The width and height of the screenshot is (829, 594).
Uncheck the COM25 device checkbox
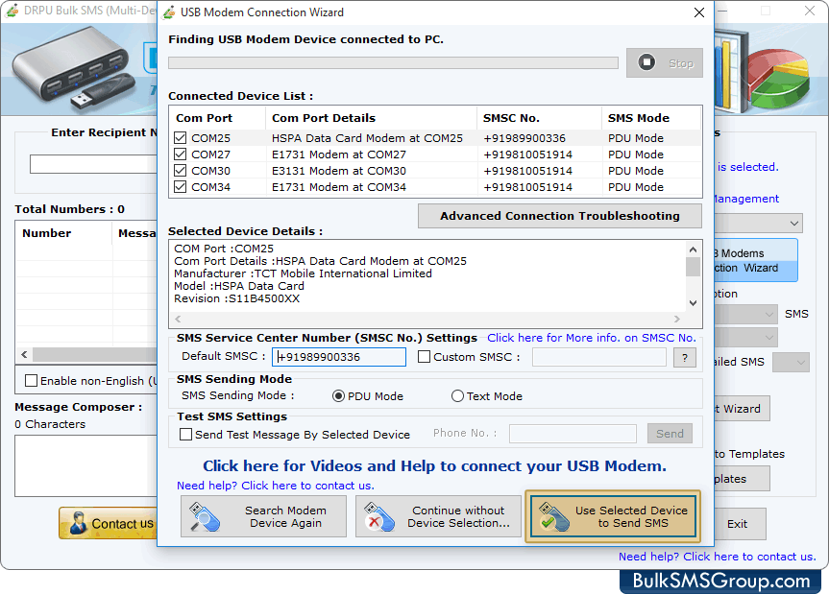180,138
